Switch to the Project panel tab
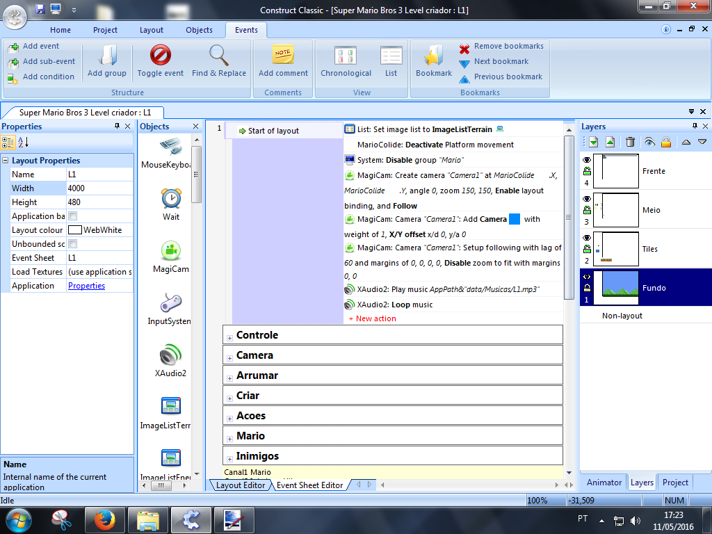 [x=675, y=483]
